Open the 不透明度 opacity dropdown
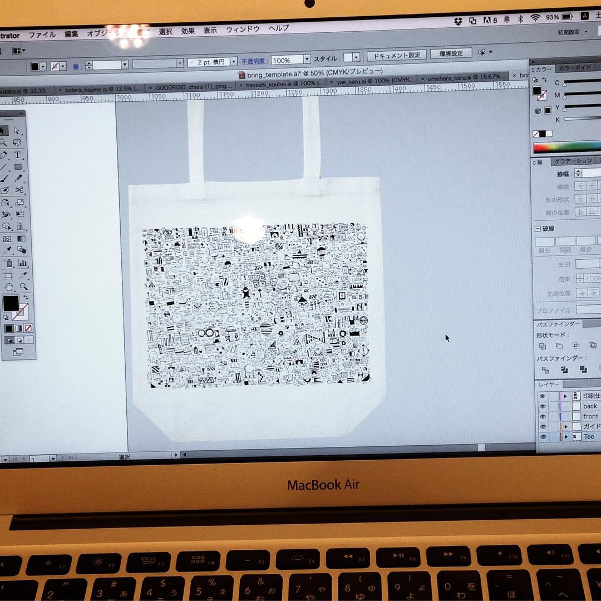Image resolution: width=601 pixels, height=601 pixels. pos(306,60)
